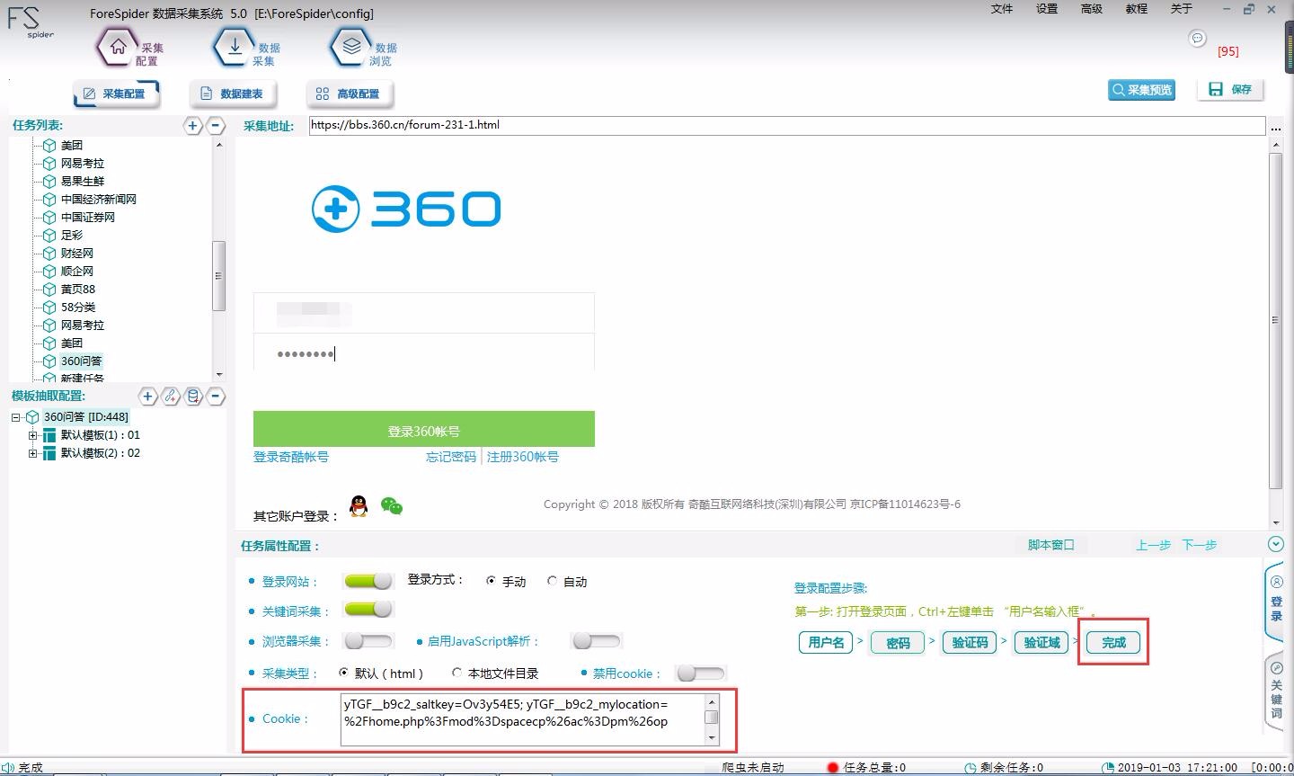Select 默认(html) collection type radio
This screenshot has width=1294, height=776.
coord(343,672)
